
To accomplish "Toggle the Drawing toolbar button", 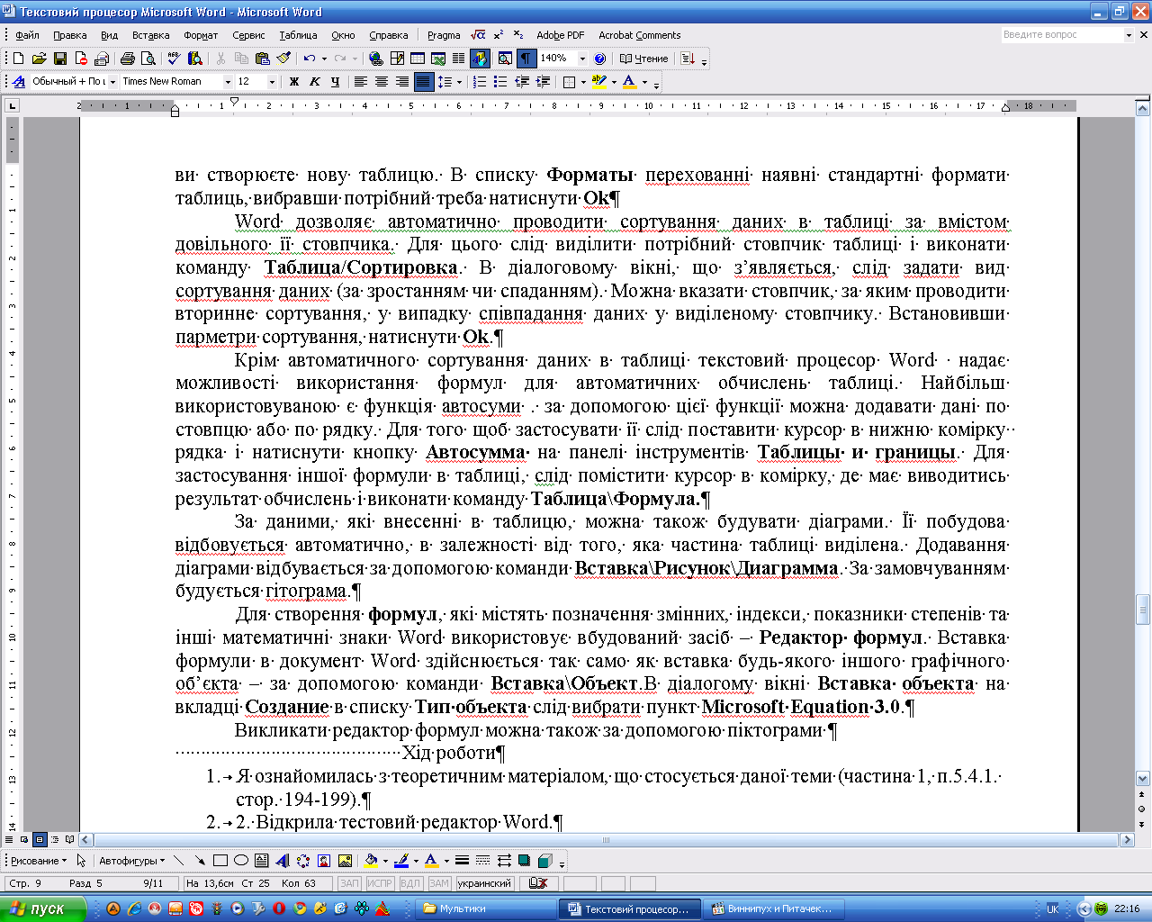I will tap(479, 59).
